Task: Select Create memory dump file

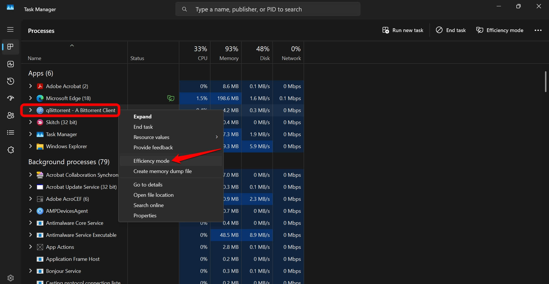Action: pyautogui.click(x=171, y=171)
